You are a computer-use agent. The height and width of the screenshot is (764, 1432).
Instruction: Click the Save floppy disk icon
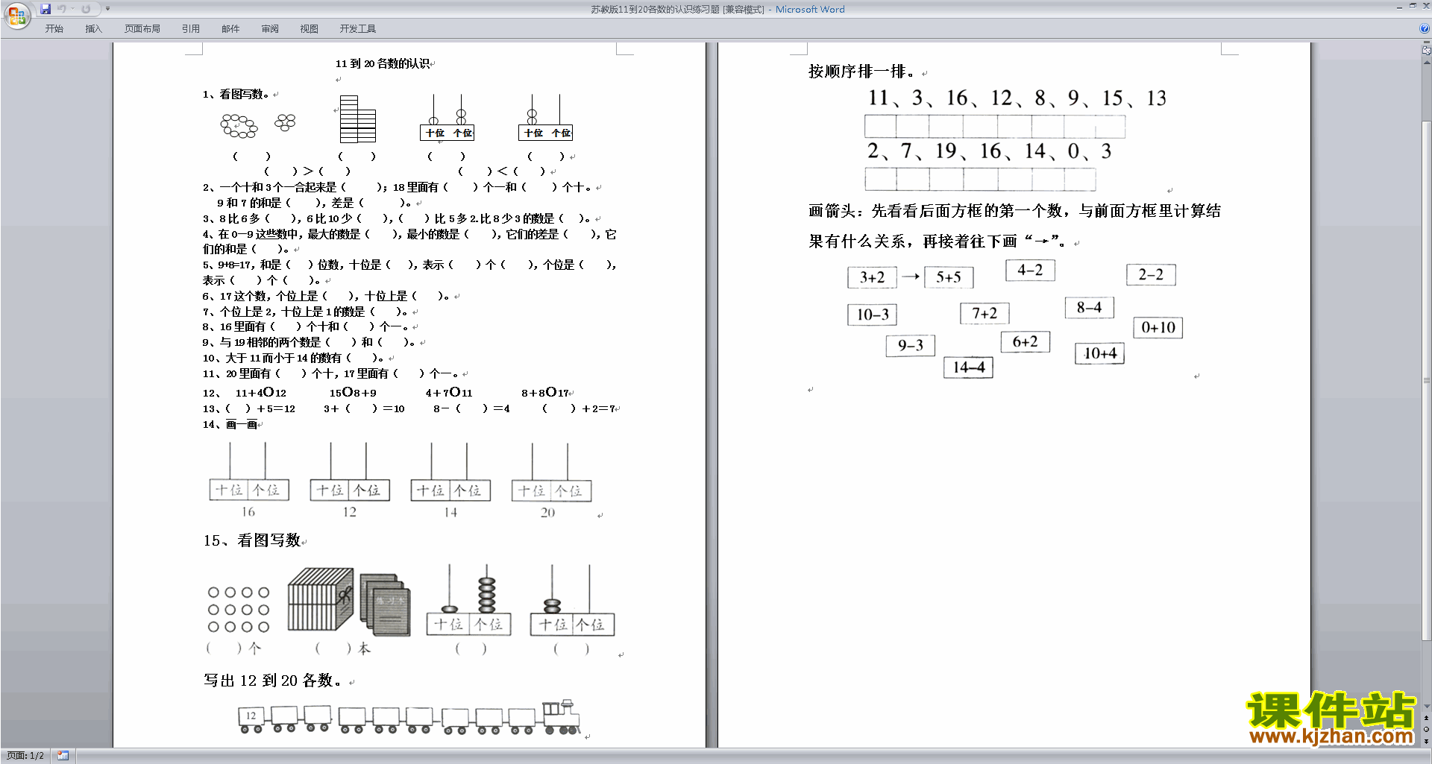click(x=45, y=9)
